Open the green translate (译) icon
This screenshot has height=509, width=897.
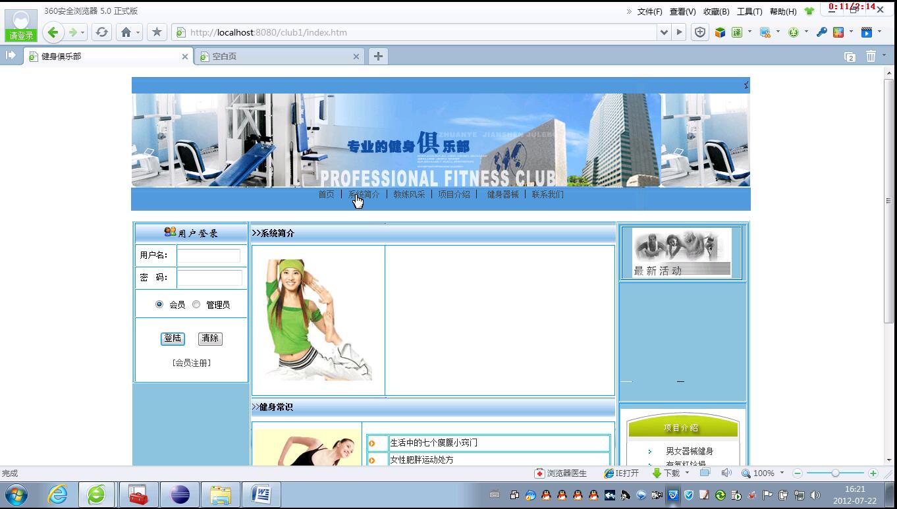coord(737,32)
